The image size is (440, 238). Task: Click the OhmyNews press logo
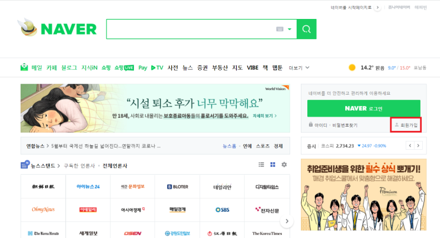tap(43, 210)
